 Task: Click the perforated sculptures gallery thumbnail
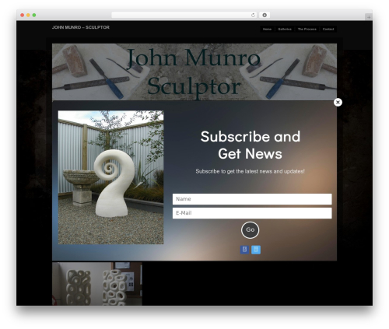point(97,284)
